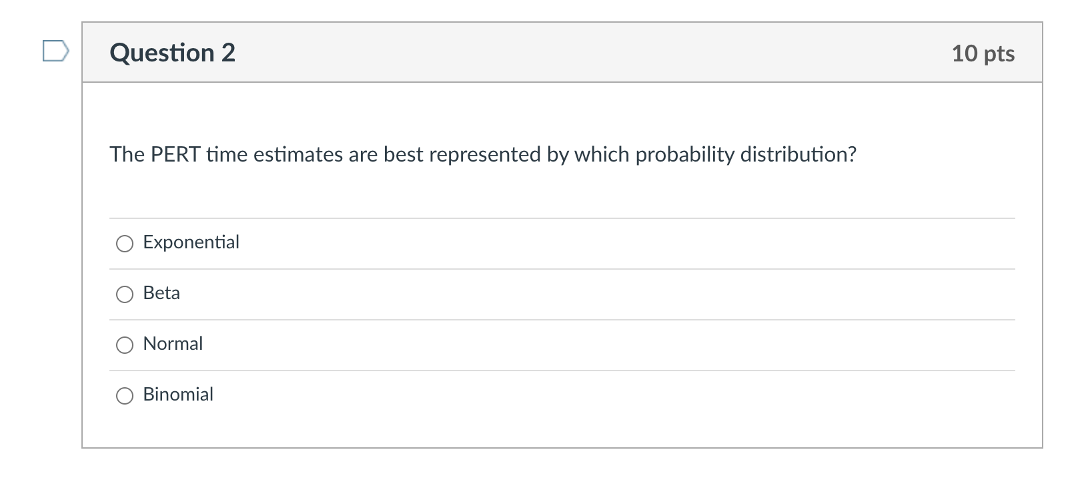Click the word "which" in the prompt

click(602, 155)
